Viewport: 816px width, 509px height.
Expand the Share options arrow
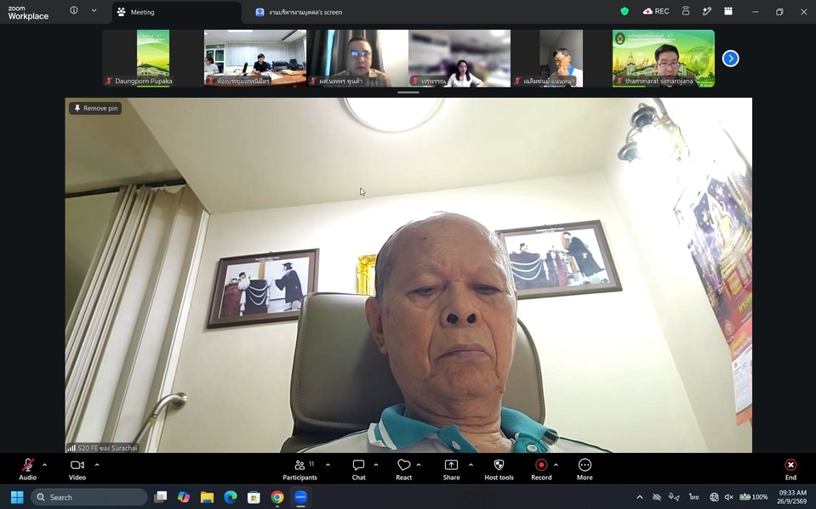(471, 465)
